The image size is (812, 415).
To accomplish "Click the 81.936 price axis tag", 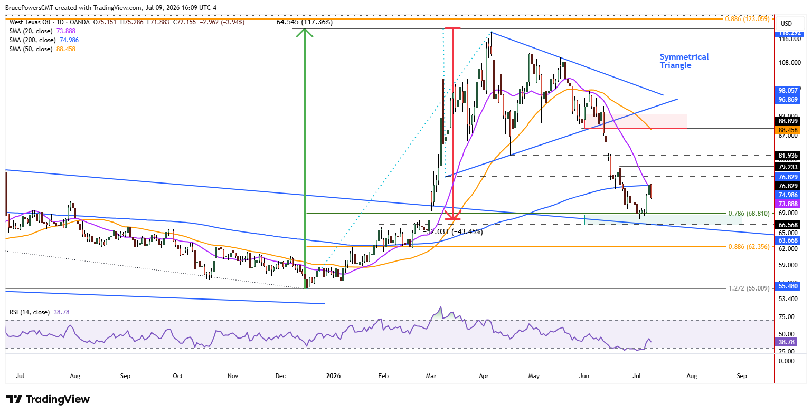I will click(788, 156).
